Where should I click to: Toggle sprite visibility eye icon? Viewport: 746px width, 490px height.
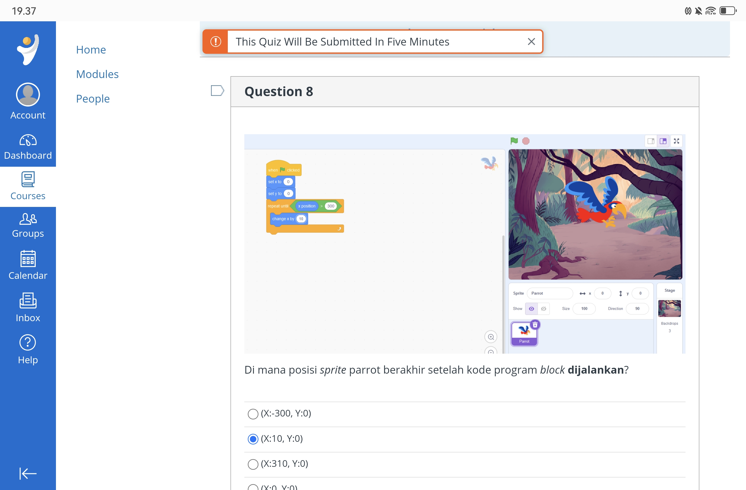532,309
